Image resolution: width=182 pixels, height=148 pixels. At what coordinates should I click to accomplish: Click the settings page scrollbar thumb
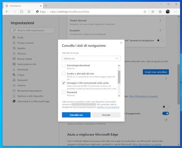point(179,84)
